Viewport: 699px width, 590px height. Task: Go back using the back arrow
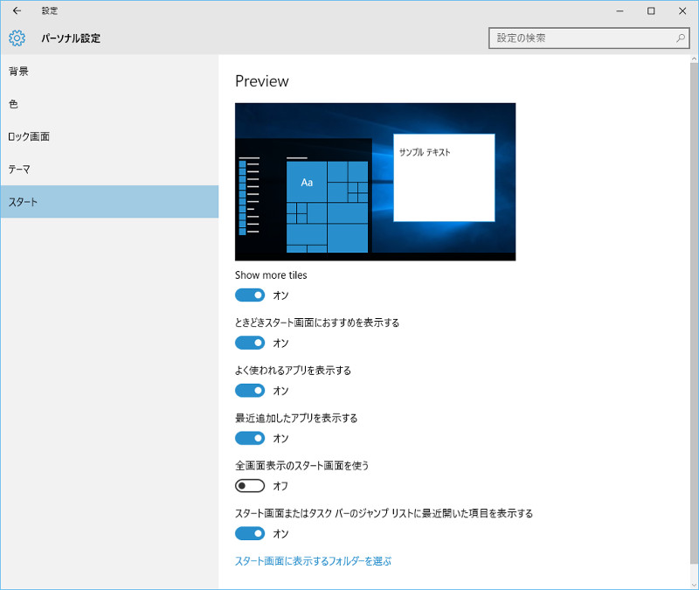[17, 10]
